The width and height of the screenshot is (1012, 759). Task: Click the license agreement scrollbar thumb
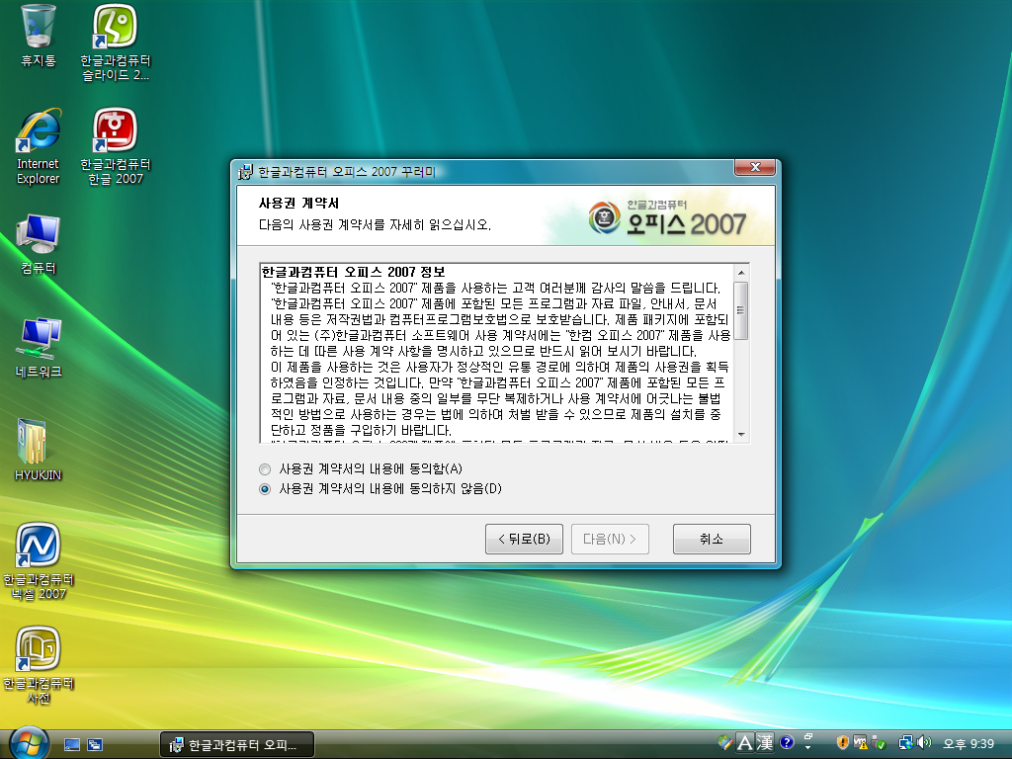pyautogui.click(x=741, y=310)
